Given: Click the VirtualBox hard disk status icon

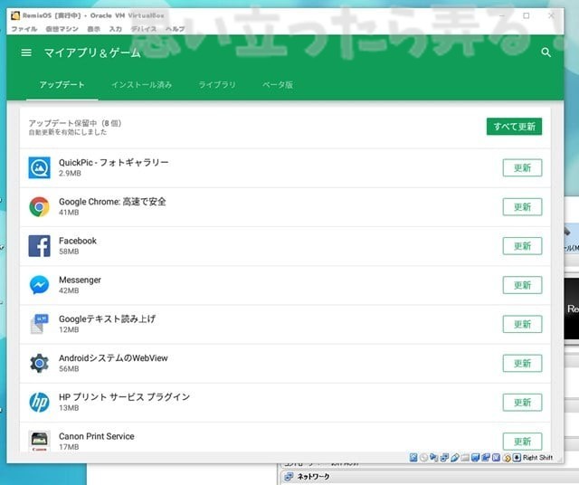Looking at the screenshot, I should tap(413, 458).
